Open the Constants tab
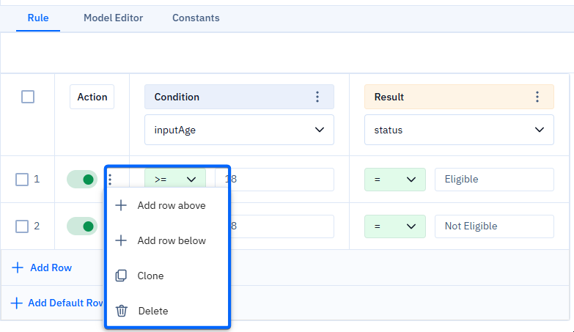This screenshot has height=332, width=574. [x=196, y=18]
